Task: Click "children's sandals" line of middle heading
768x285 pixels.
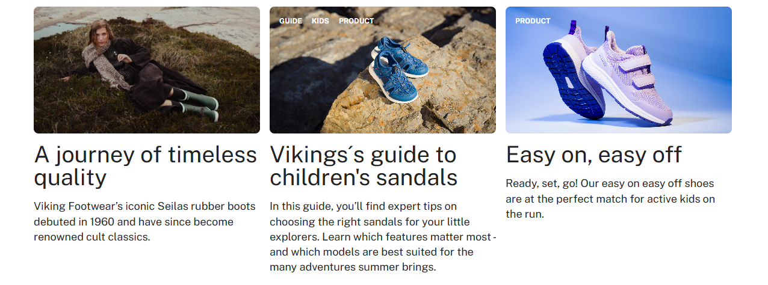Action: pos(363,177)
